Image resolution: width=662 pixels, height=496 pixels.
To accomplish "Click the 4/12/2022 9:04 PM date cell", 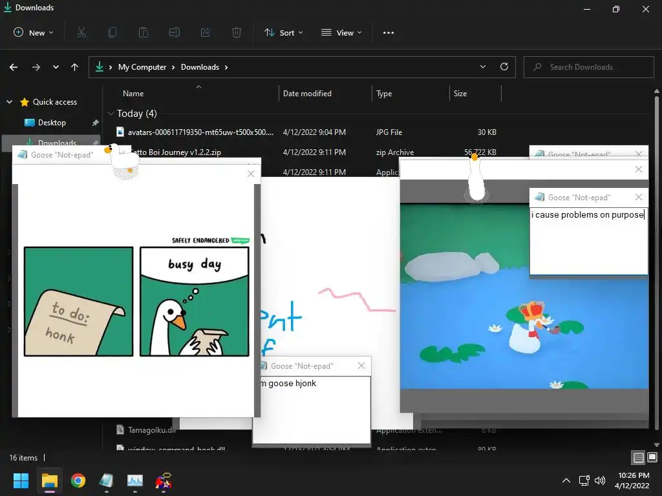I will pos(314,132).
